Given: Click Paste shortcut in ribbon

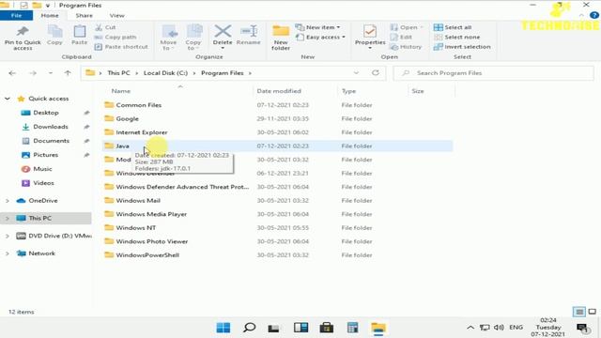Looking at the screenshot, I should coord(121,47).
